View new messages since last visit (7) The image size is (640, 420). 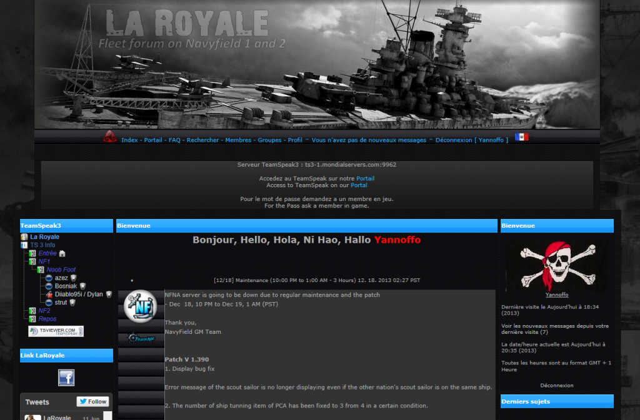click(x=555, y=329)
